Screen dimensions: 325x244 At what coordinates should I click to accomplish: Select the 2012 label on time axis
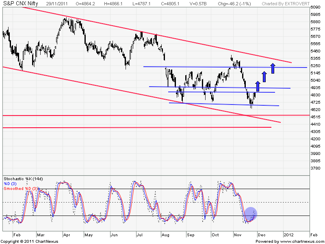click(288, 235)
